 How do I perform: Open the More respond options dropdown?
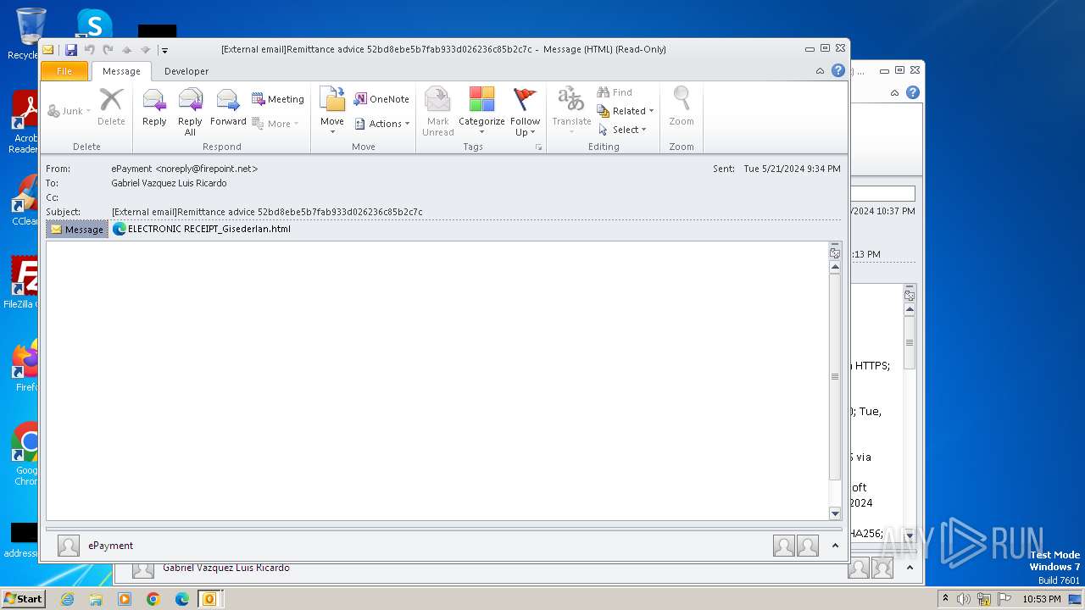[275, 124]
